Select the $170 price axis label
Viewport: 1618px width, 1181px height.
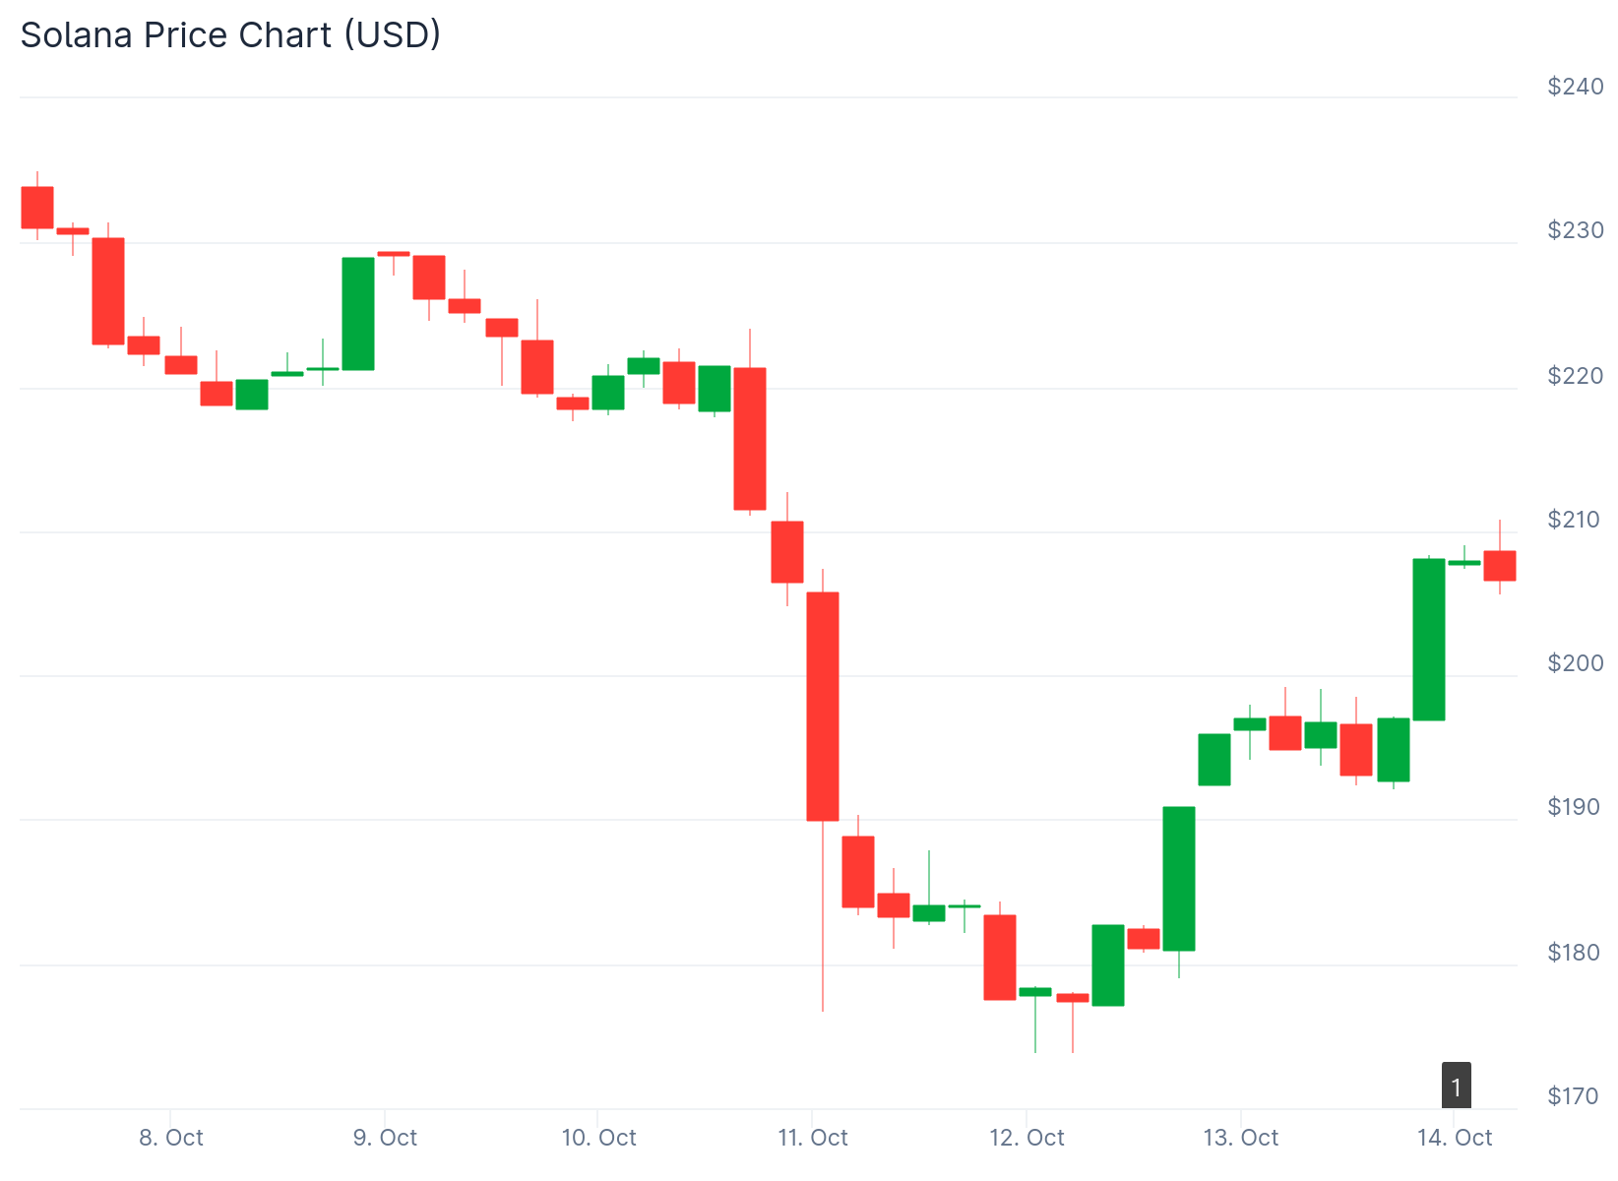coord(1573,1095)
